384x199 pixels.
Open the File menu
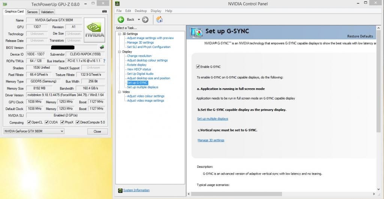pyautogui.click(x=119, y=11)
